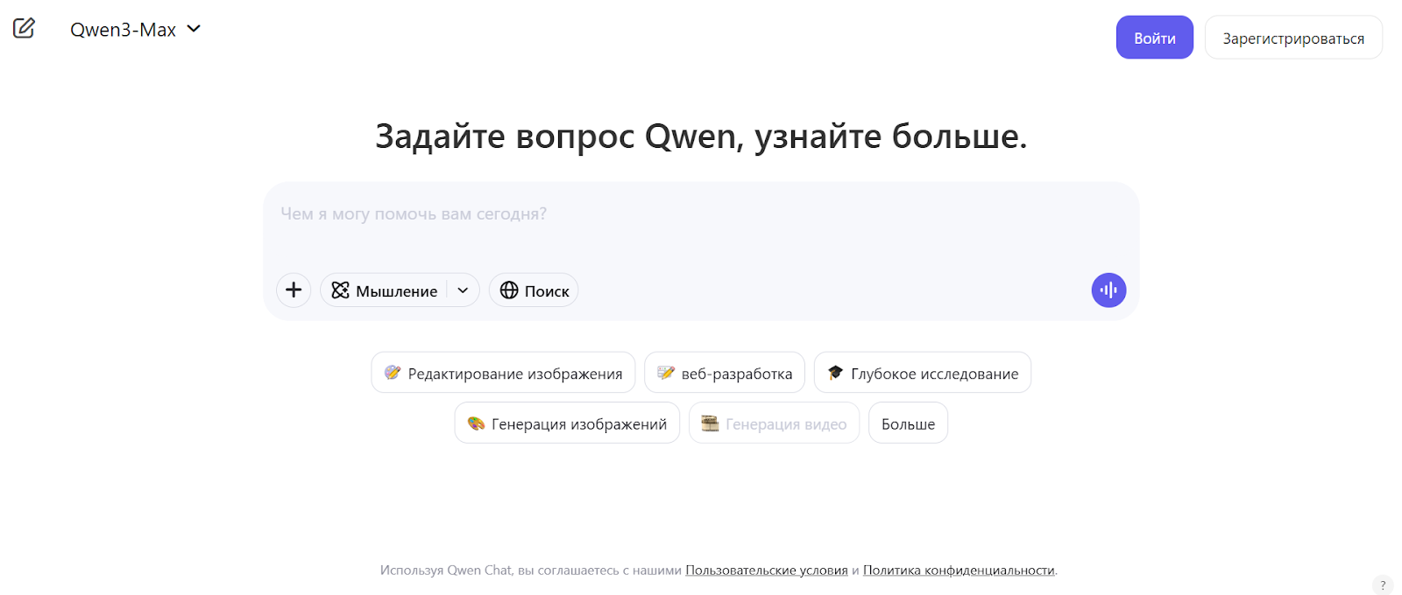Select Редактирование изображения suggestion

tap(503, 373)
